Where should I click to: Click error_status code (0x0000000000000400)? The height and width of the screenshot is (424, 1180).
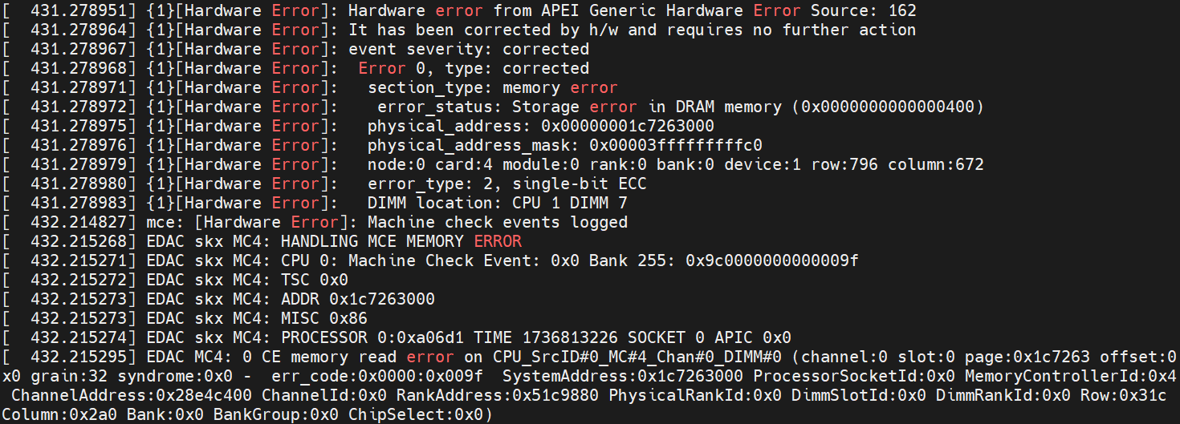[x=888, y=107]
